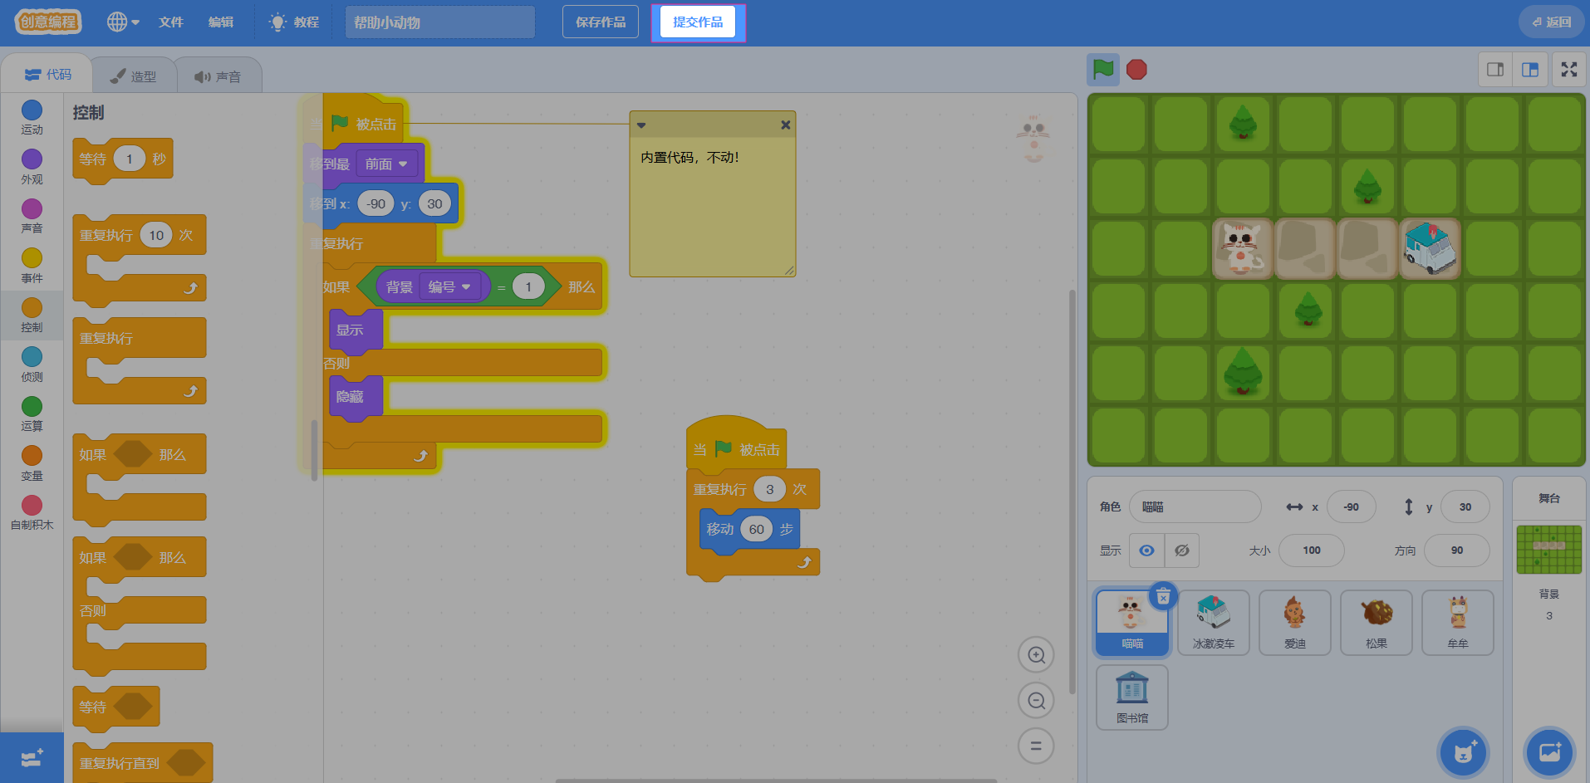Select the 侦测 block category
The width and height of the screenshot is (1590, 783).
tap(32, 365)
